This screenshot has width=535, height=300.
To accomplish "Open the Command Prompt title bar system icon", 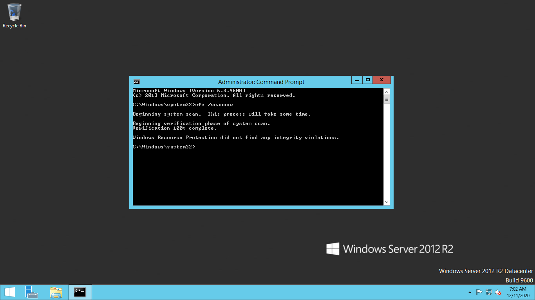I will tap(137, 82).
